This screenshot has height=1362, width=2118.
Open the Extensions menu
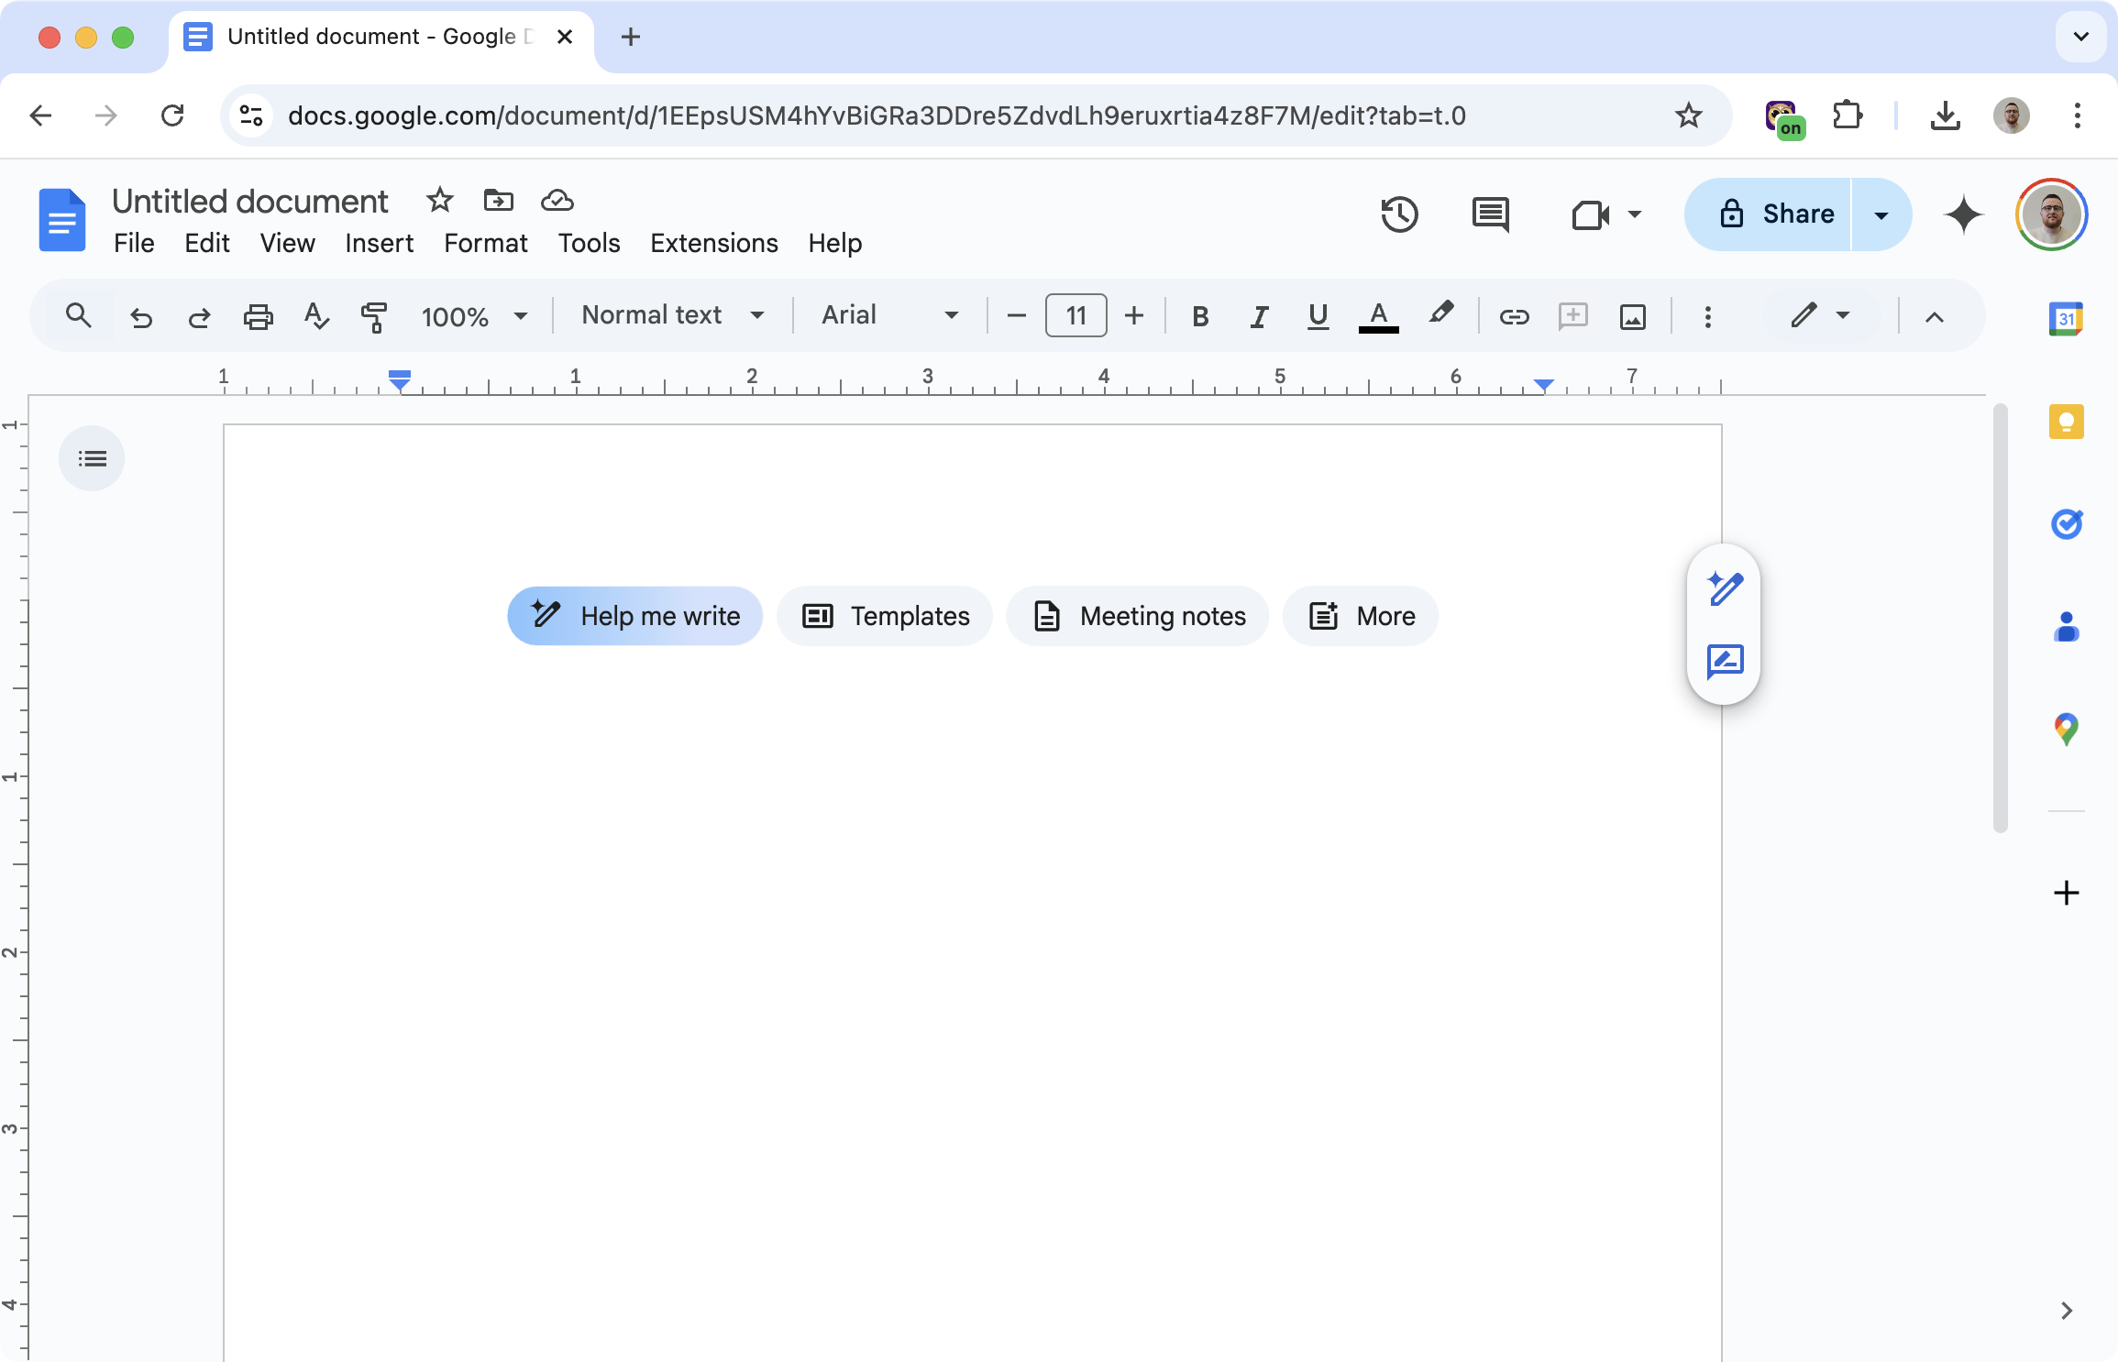[x=713, y=243]
